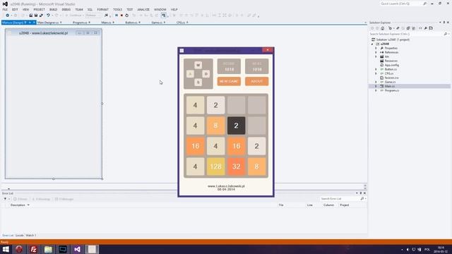This screenshot has height=254, width=452.
Task: Click the Show All Files icon
Action: point(413,28)
